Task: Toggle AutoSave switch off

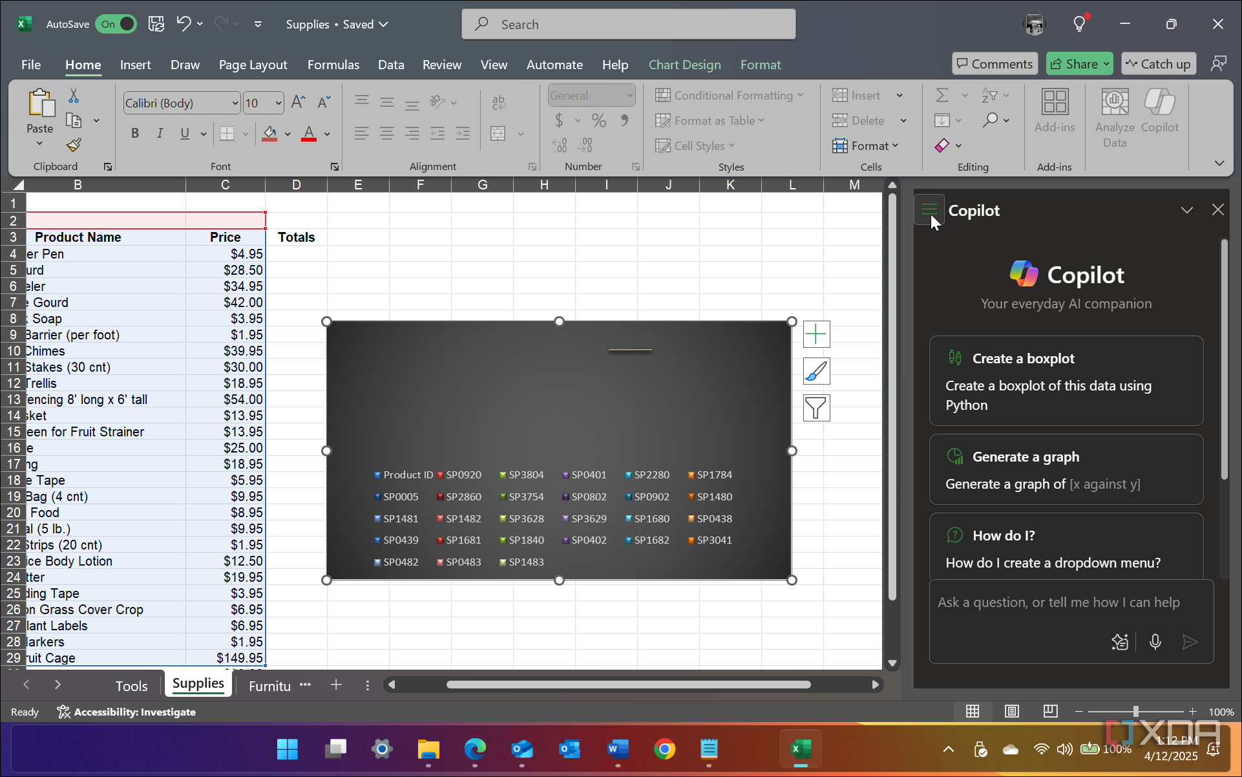Action: tap(116, 24)
